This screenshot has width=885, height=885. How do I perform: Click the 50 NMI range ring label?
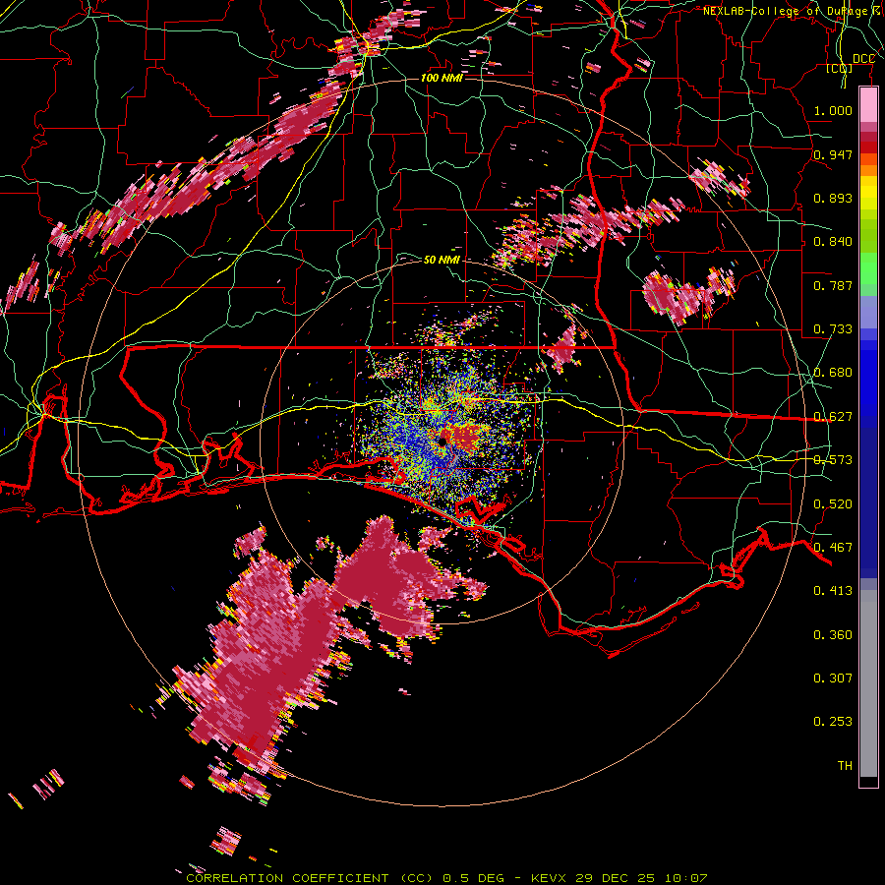click(442, 261)
